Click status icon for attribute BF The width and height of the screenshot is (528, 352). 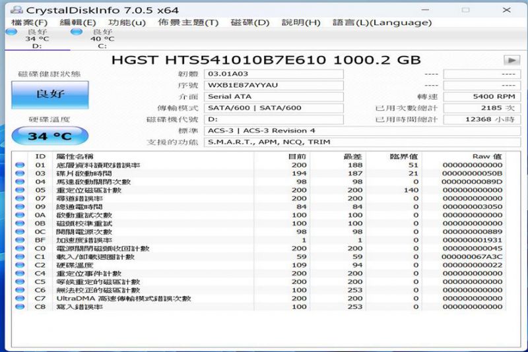pyautogui.click(x=20, y=240)
